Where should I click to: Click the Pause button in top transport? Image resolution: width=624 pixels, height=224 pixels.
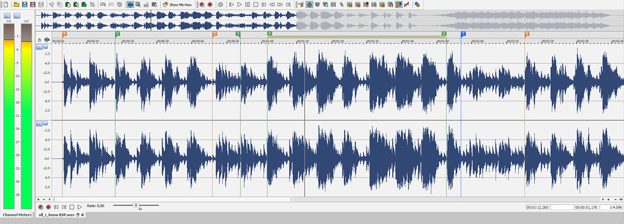pos(247,4)
